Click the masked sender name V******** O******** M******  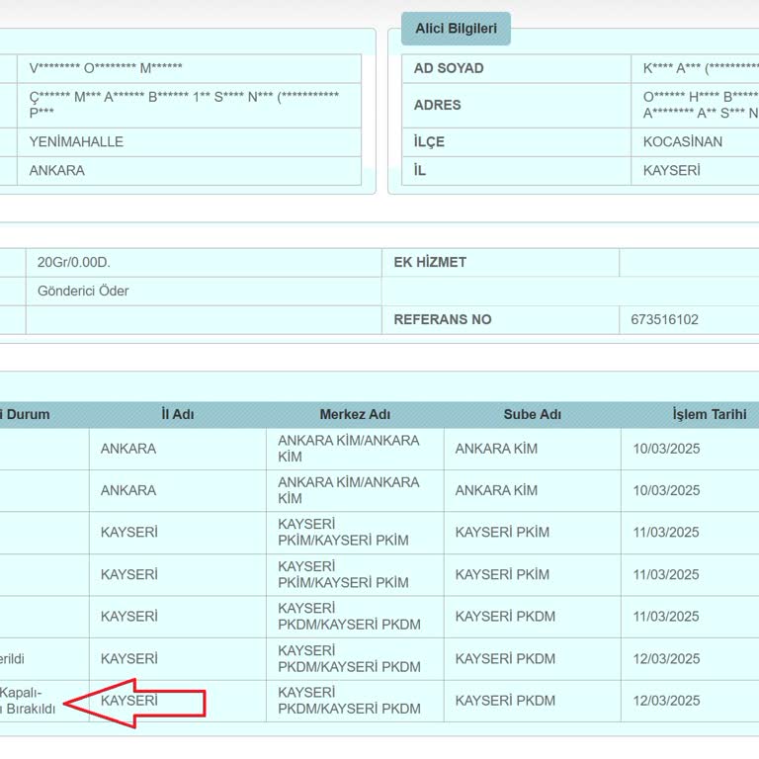[x=106, y=68]
